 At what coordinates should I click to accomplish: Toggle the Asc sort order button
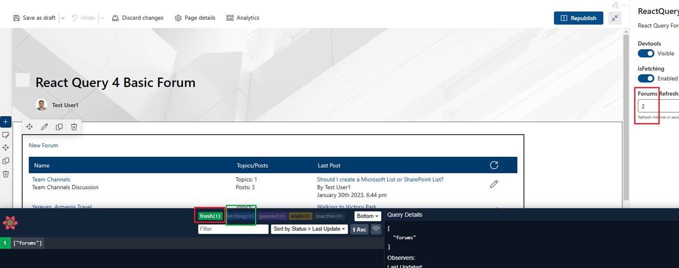click(359, 229)
